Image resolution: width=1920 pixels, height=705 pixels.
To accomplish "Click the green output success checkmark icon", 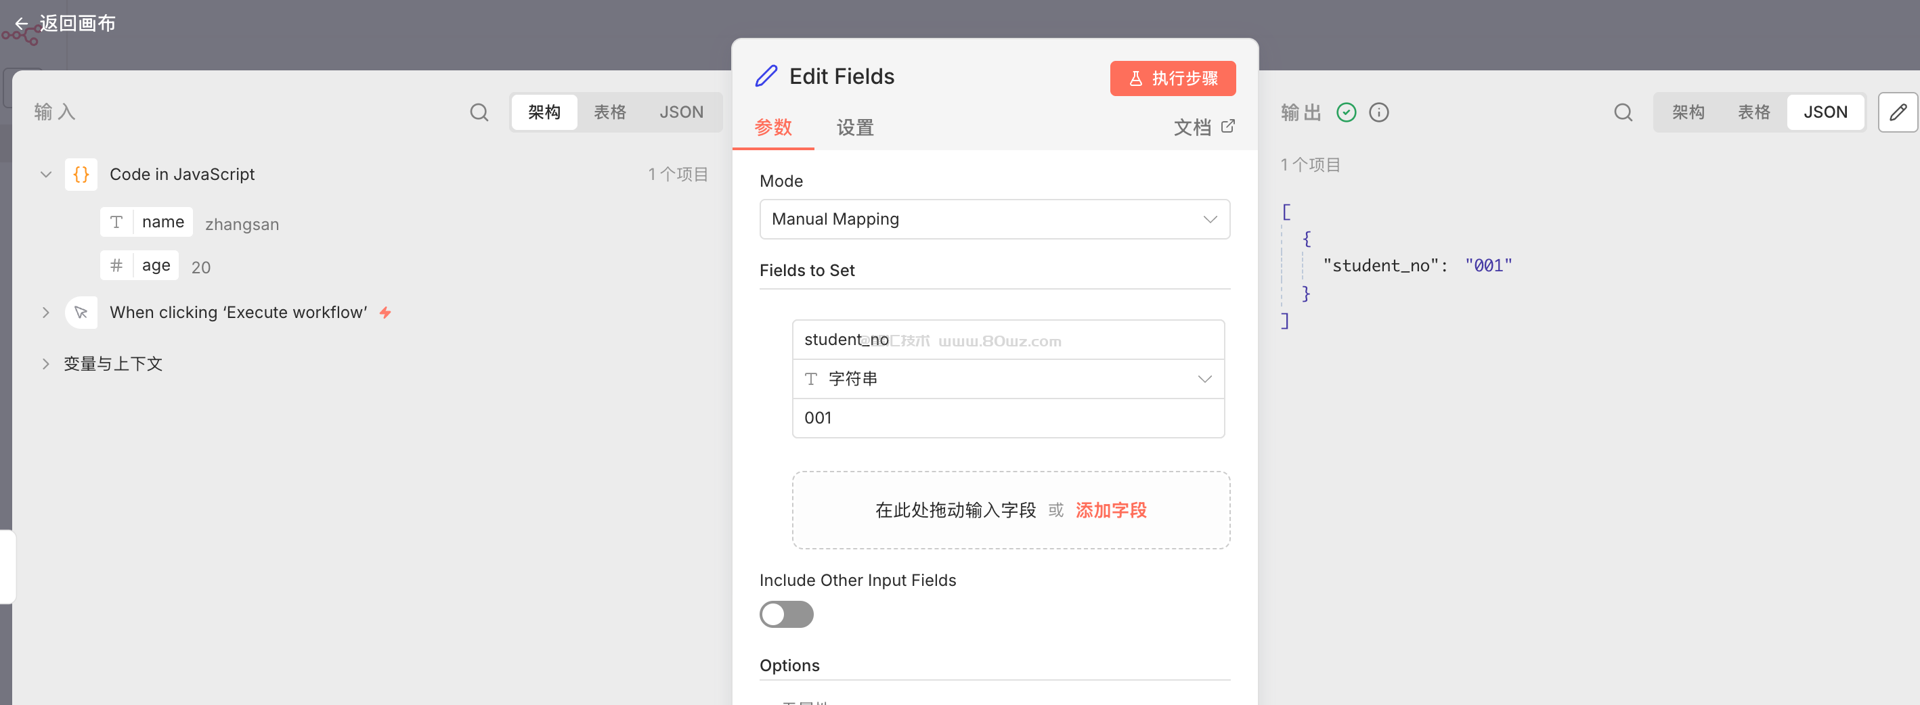I will (1345, 112).
